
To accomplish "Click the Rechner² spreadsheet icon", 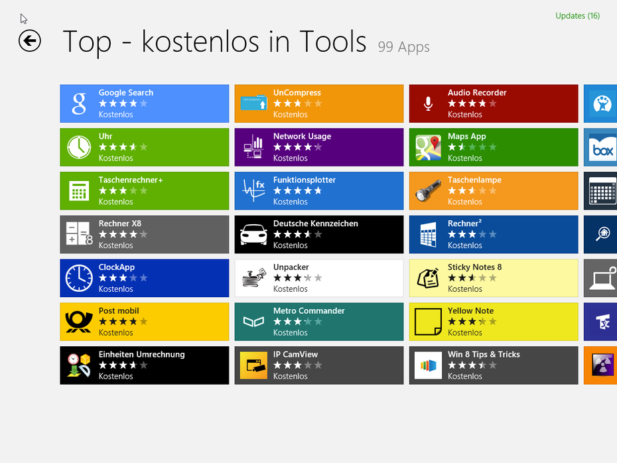I will 428,234.
